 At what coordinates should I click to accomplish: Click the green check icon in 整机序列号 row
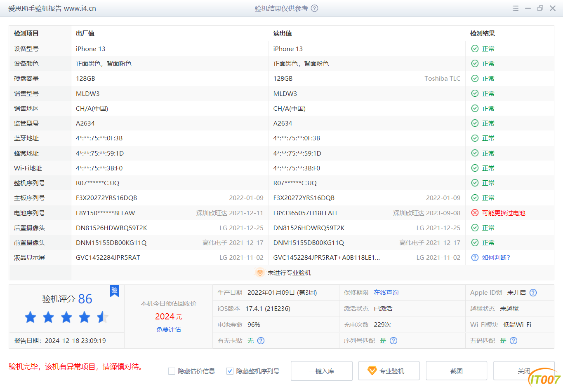tap(475, 183)
